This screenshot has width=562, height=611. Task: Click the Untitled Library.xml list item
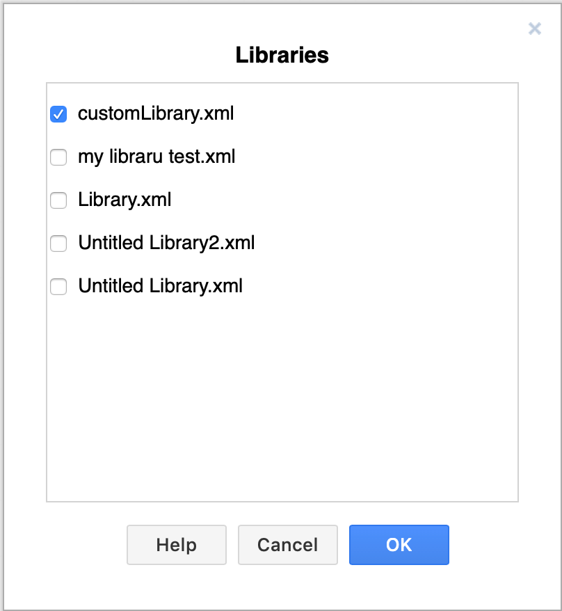[x=160, y=286]
